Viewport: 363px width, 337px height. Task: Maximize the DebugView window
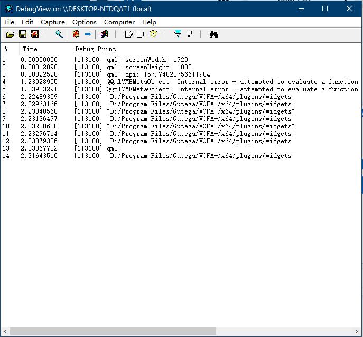click(325, 9)
